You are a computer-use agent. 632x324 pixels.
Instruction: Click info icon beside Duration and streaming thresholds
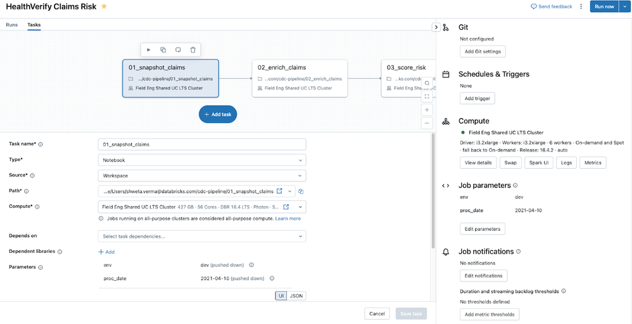564,290
